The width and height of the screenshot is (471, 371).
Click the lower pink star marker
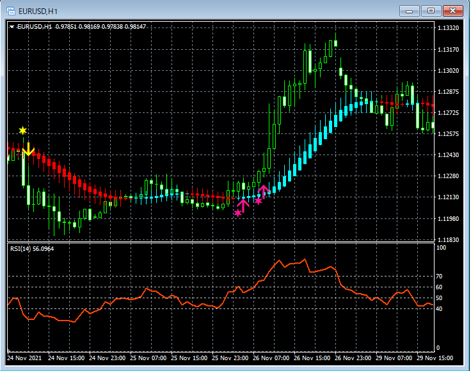pyautogui.click(x=237, y=213)
